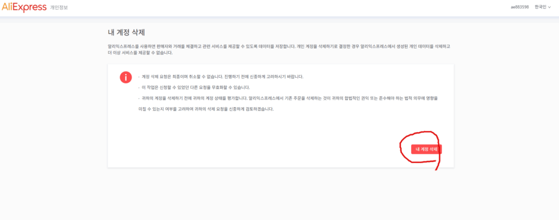Click the '개인정보' header label
The image size is (559, 220).
59,8
